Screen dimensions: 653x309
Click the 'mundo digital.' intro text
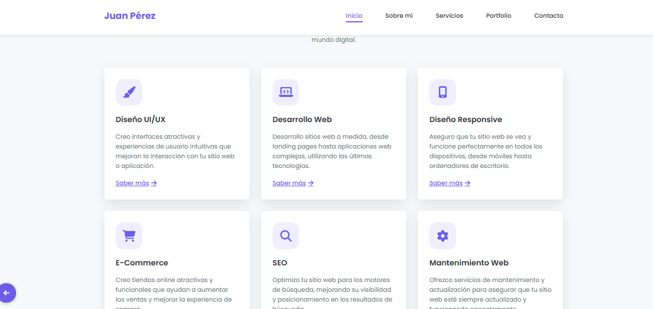point(333,40)
